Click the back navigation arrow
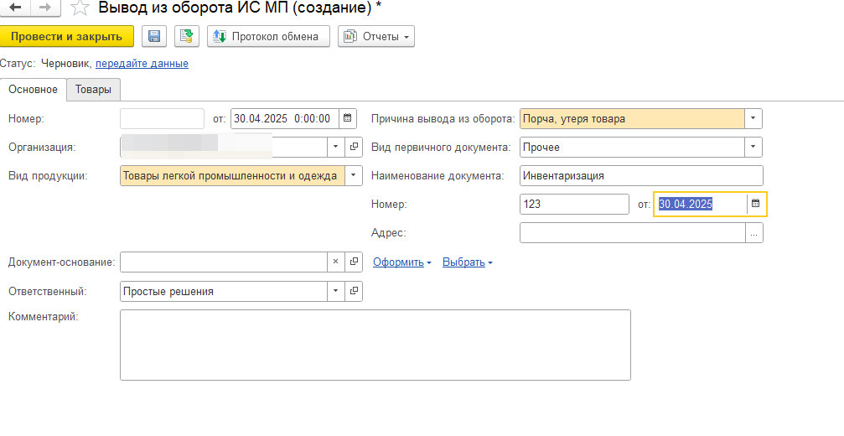The image size is (844, 436). 14,8
